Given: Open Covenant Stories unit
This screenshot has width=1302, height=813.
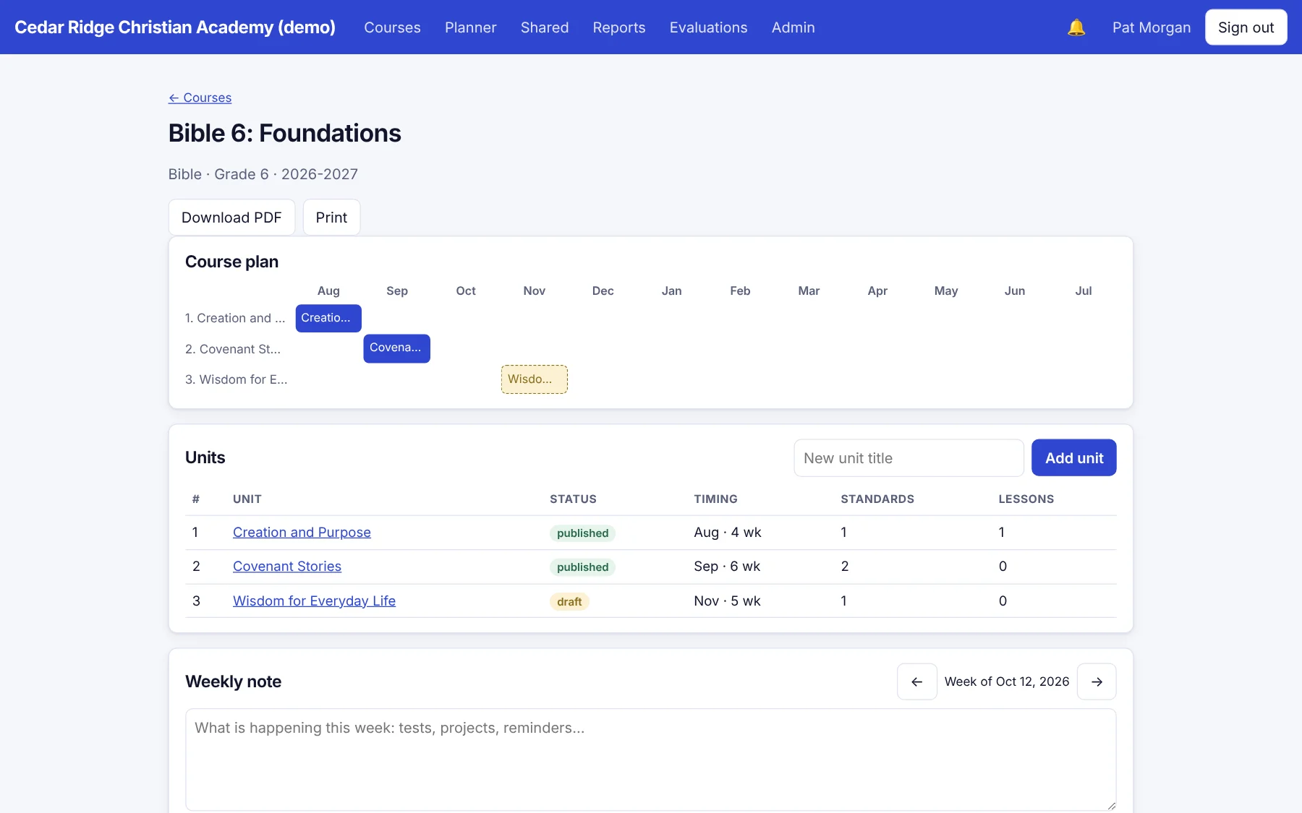Looking at the screenshot, I should pyautogui.click(x=287, y=567).
